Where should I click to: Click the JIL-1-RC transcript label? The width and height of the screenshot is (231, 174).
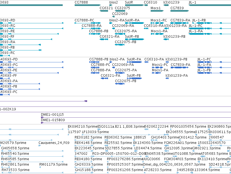click(x=196, y=25)
